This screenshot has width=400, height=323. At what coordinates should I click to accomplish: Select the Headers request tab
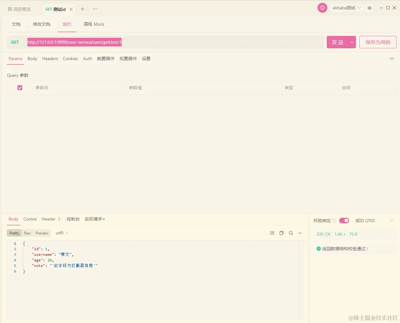tap(50, 59)
